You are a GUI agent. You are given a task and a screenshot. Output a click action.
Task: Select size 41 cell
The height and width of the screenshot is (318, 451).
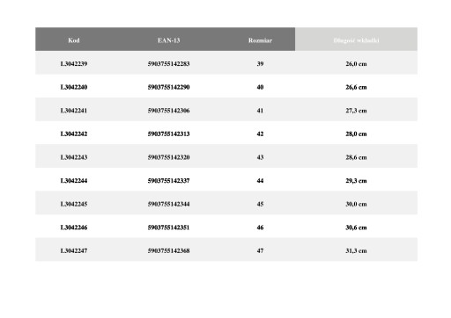tap(260, 111)
